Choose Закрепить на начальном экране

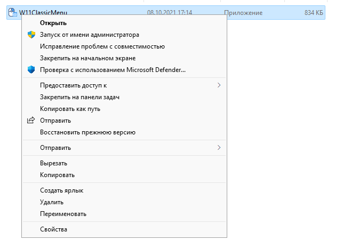click(x=87, y=58)
